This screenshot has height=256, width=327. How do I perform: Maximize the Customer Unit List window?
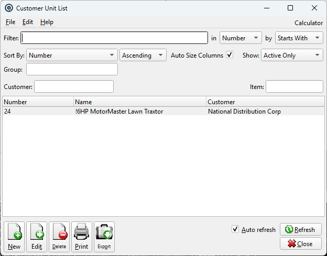[290, 8]
